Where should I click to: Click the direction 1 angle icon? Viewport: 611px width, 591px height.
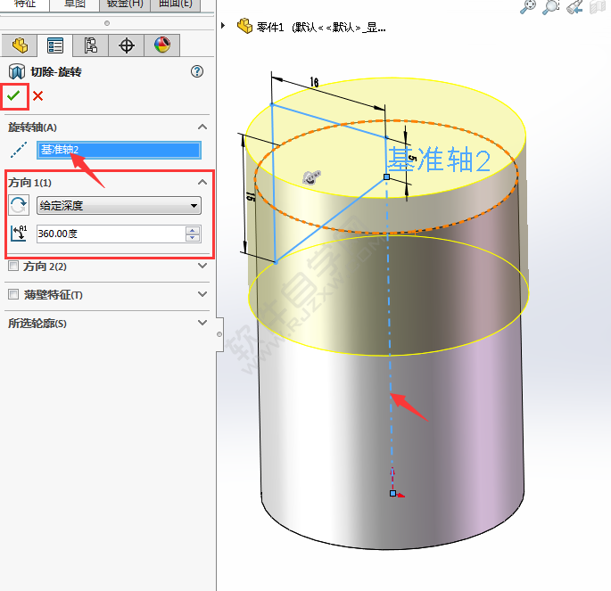click(x=19, y=234)
